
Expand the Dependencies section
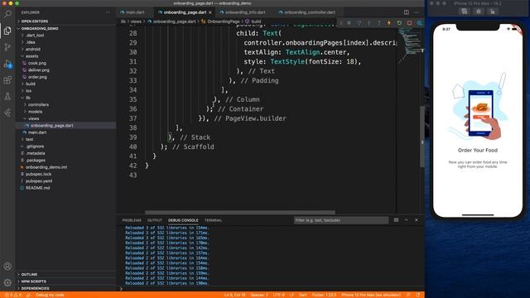click(x=35, y=289)
